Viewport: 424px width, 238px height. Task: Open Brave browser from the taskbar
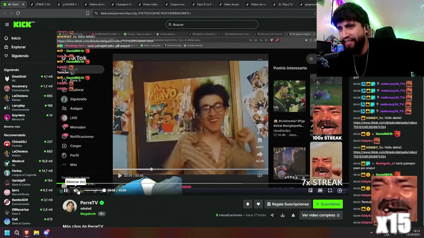pos(26,233)
